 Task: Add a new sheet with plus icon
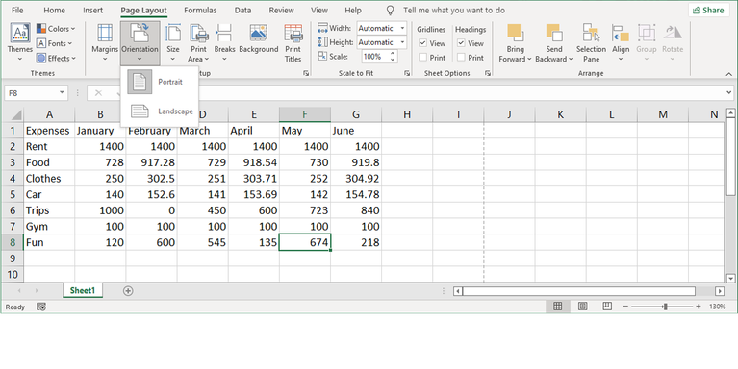click(128, 291)
